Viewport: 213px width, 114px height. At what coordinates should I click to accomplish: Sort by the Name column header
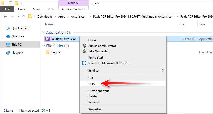(49, 24)
